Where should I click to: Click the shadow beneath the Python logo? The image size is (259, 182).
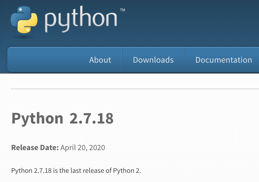[x=24, y=37]
